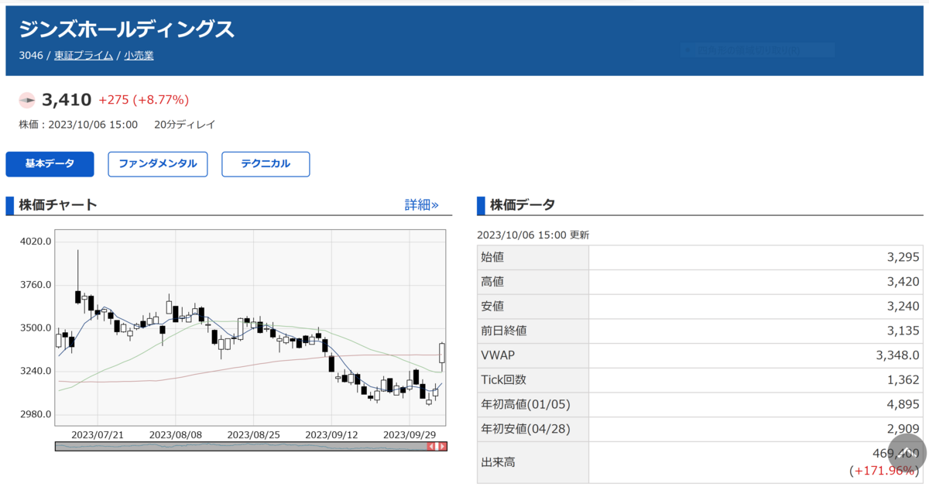Click the volume change (+171.96%)
The width and height of the screenshot is (929, 487).
pos(885,471)
